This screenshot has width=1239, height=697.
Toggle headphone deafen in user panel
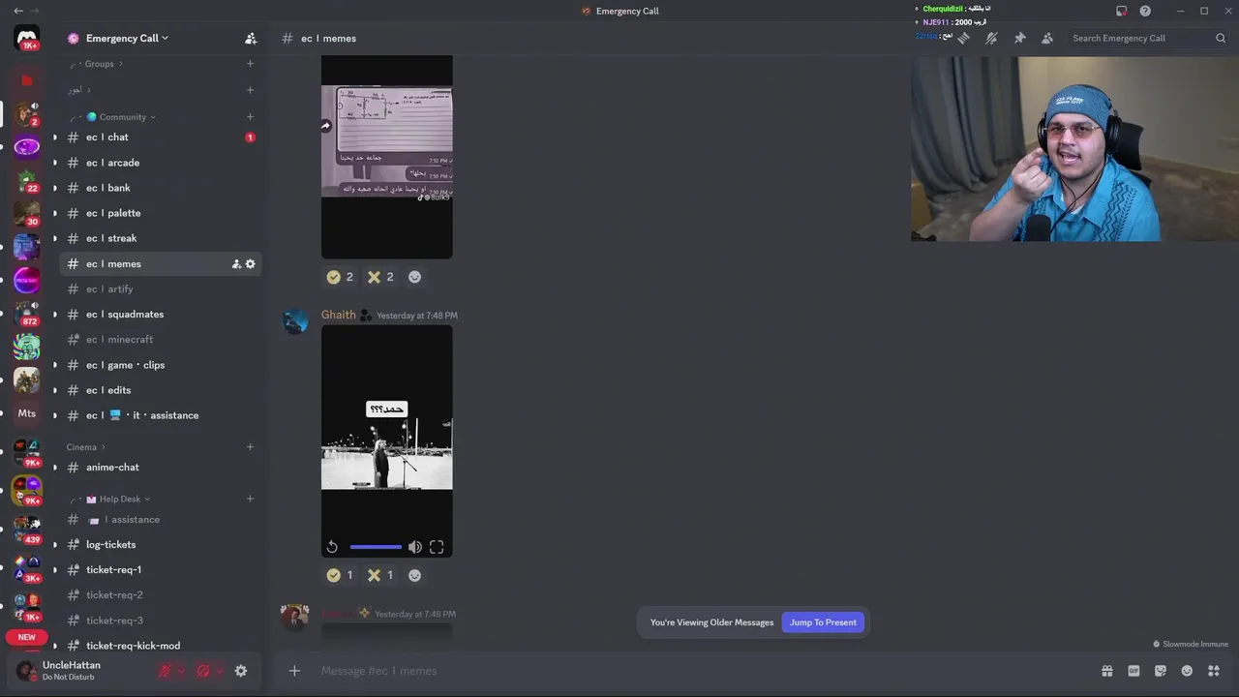pyautogui.click(x=203, y=671)
